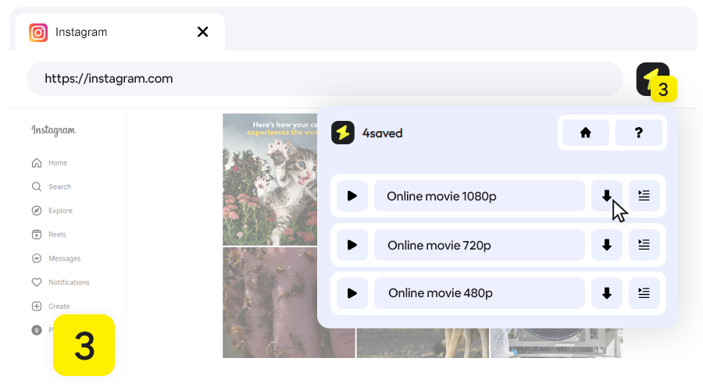
Task: Add Online movie 1080p to playlist queue
Action: (644, 196)
